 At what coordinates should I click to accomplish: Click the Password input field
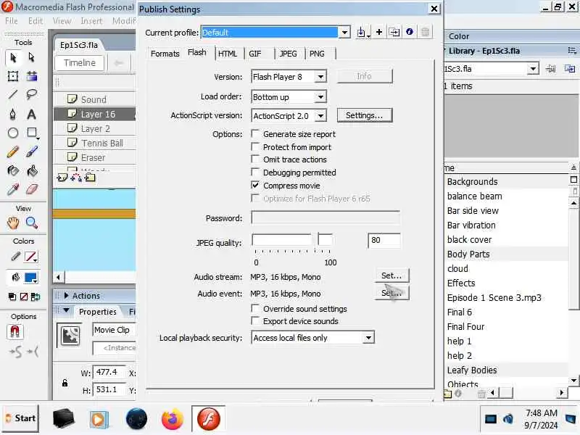[x=326, y=217]
